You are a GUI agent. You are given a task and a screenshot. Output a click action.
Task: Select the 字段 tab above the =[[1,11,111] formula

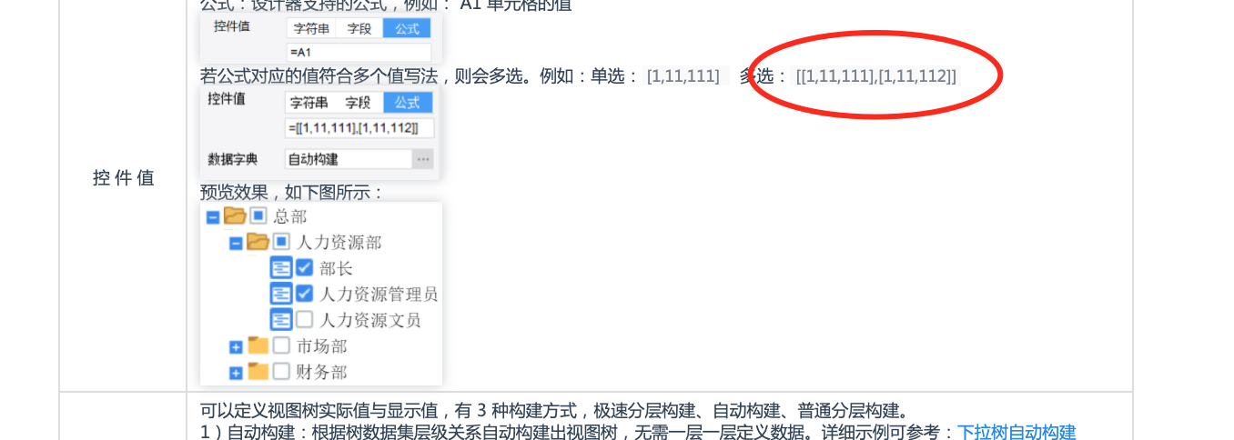point(358,103)
